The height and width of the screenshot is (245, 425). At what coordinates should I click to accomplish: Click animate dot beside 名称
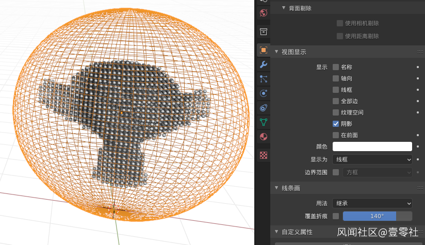[x=418, y=67]
